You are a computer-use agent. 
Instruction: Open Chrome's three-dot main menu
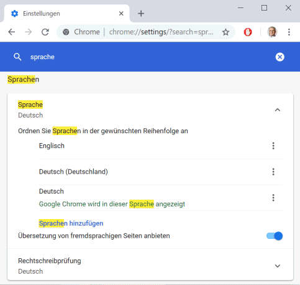(x=289, y=32)
